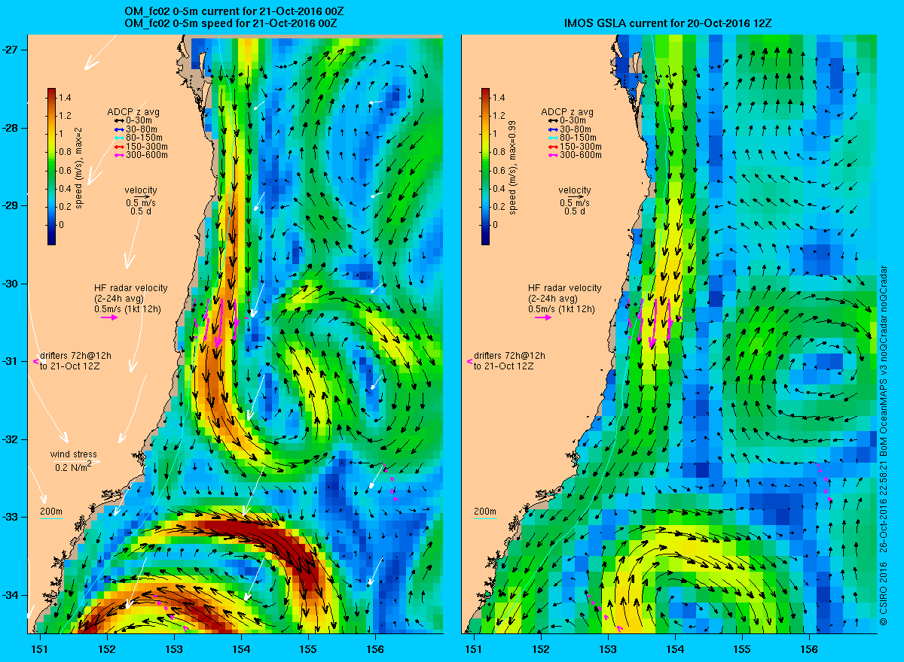Click the 153 longitude label under left panel
The image size is (904, 662).
(x=174, y=648)
